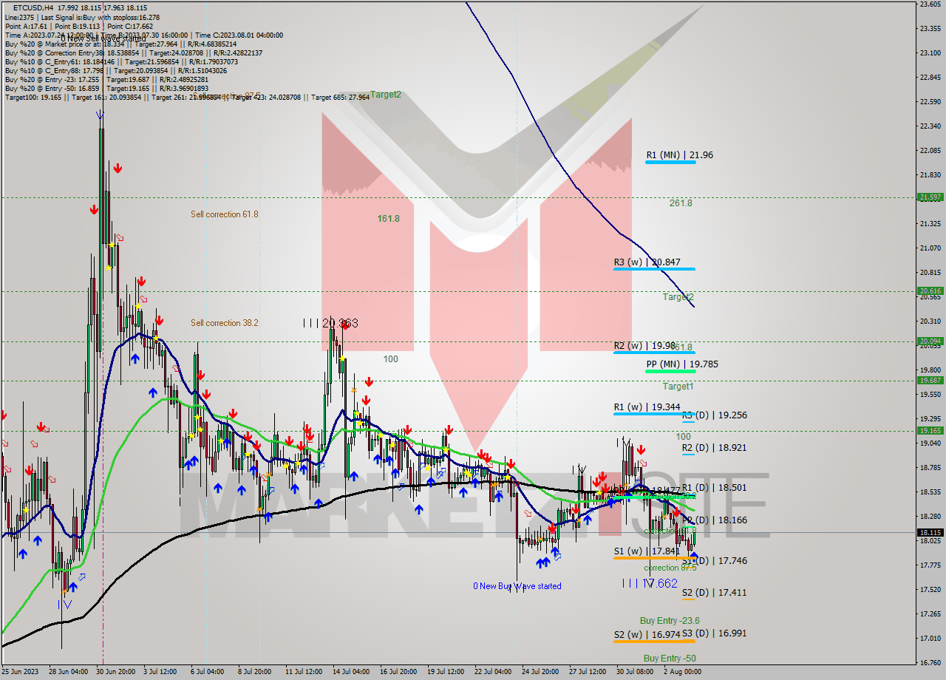Click the green 19.165 price axis tag
The width and height of the screenshot is (946, 680).
[930, 430]
